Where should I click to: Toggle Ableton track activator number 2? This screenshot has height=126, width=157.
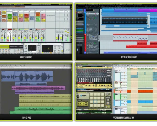2,38
